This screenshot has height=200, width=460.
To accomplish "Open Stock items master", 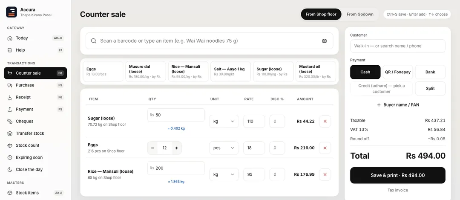I will pos(35,193).
